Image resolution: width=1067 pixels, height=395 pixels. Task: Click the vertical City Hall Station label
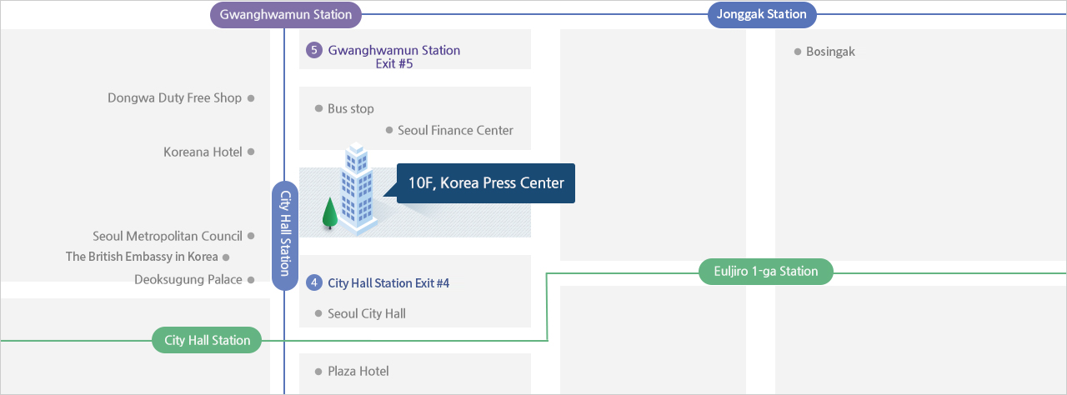pyautogui.click(x=285, y=236)
